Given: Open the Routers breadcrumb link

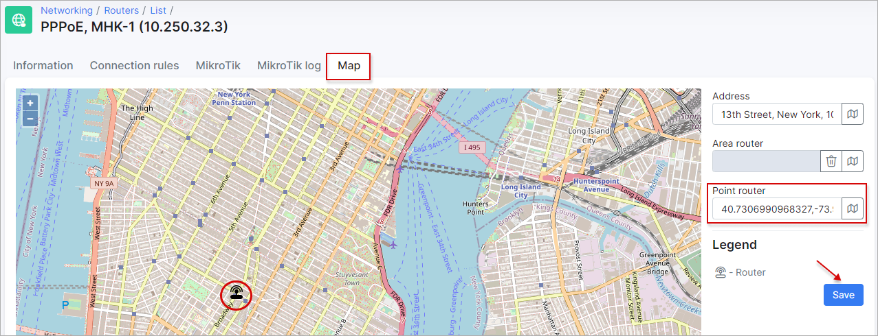Looking at the screenshot, I should 121,10.
